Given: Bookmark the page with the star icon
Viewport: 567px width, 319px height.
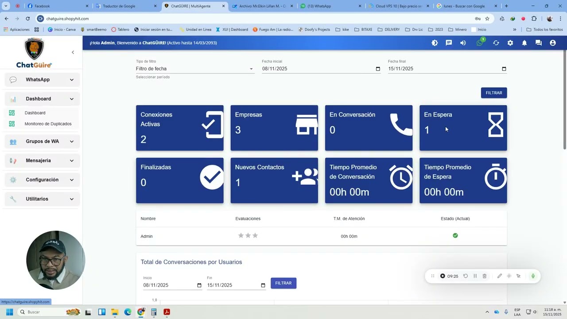Looking at the screenshot, I should coord(487,19).
